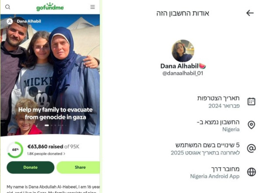Screen dimensions: 262x193
Task: Select the first carousel dot indicator
Action: tap(47, 125)
